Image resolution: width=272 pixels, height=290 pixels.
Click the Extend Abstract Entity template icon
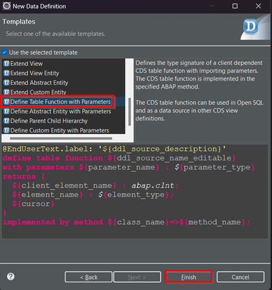click(x=6, y=82)
